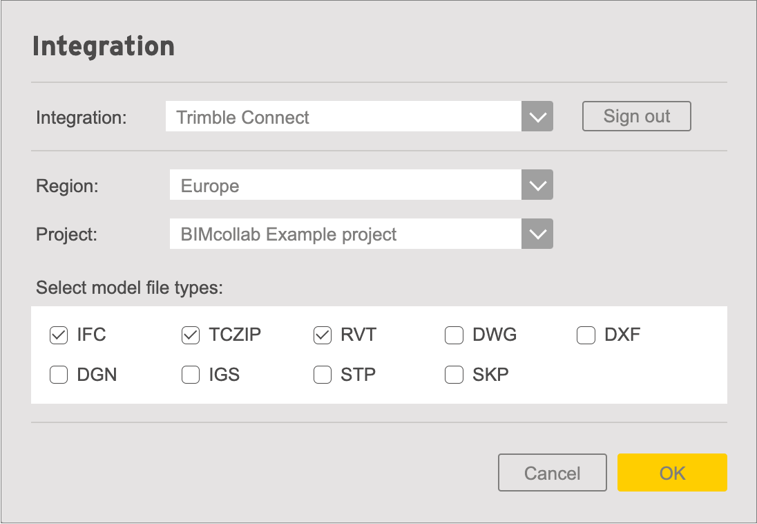Enable the DWG file type checkbox
This screenshot has width=757, height=524.
(x=454, y=335)
